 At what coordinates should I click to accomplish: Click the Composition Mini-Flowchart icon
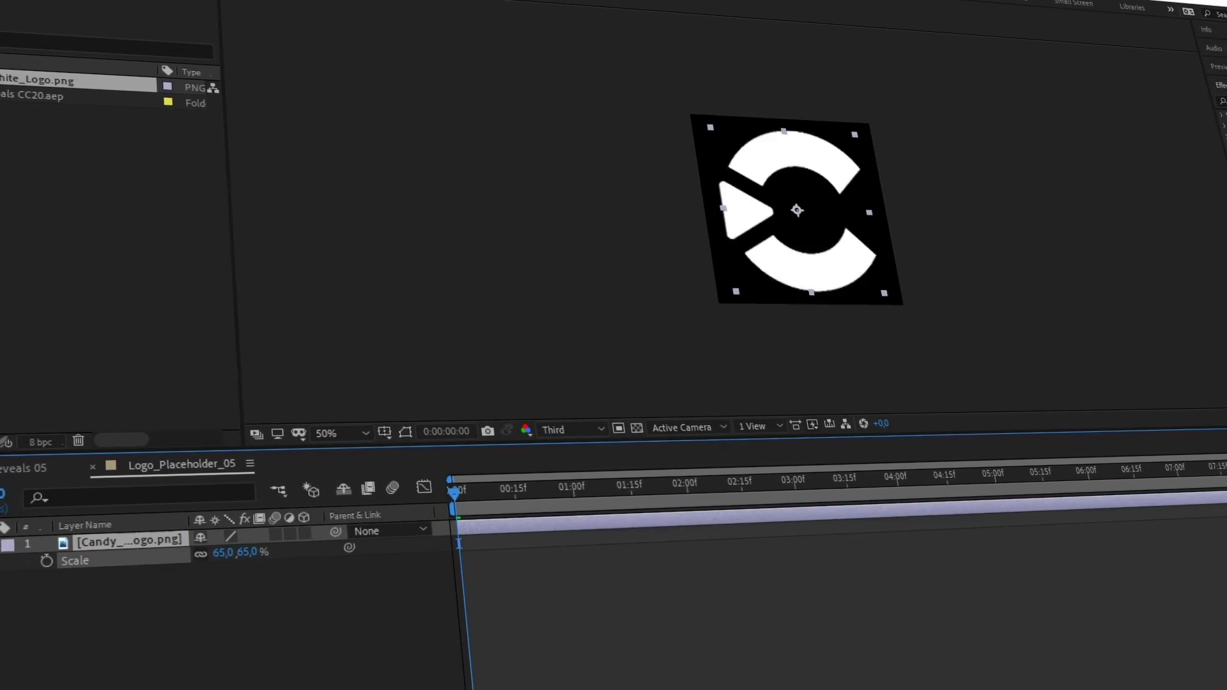tap(278, 490)
